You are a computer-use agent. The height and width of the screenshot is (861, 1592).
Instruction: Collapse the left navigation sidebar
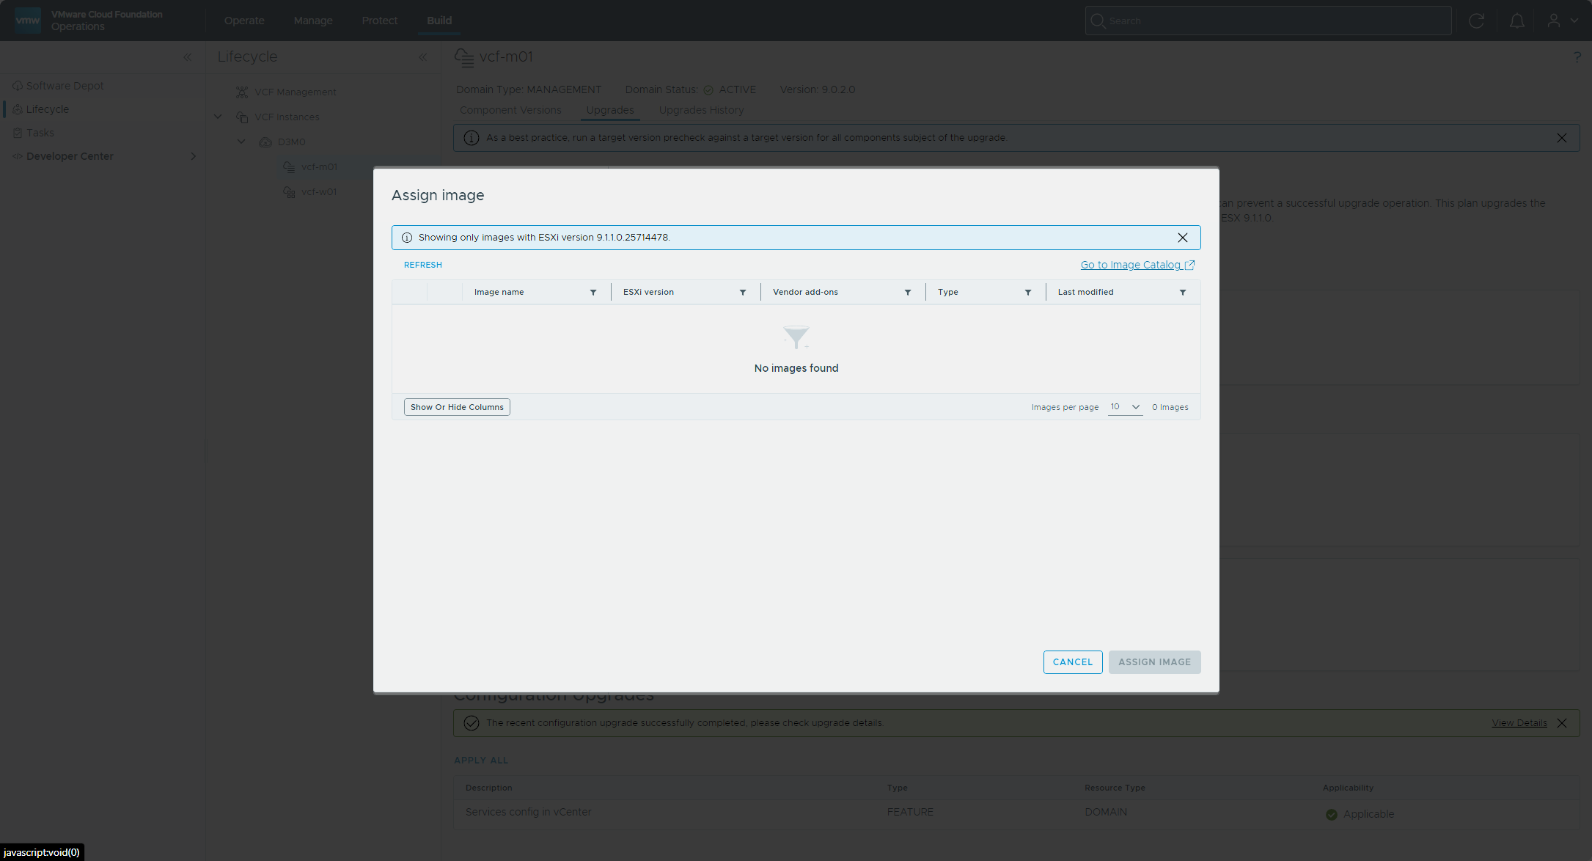click(187, 57)
